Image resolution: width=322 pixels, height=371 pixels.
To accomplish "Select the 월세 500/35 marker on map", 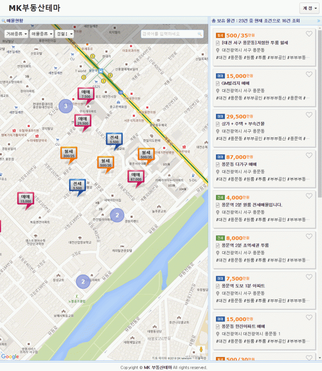I will tap(146, 155).
